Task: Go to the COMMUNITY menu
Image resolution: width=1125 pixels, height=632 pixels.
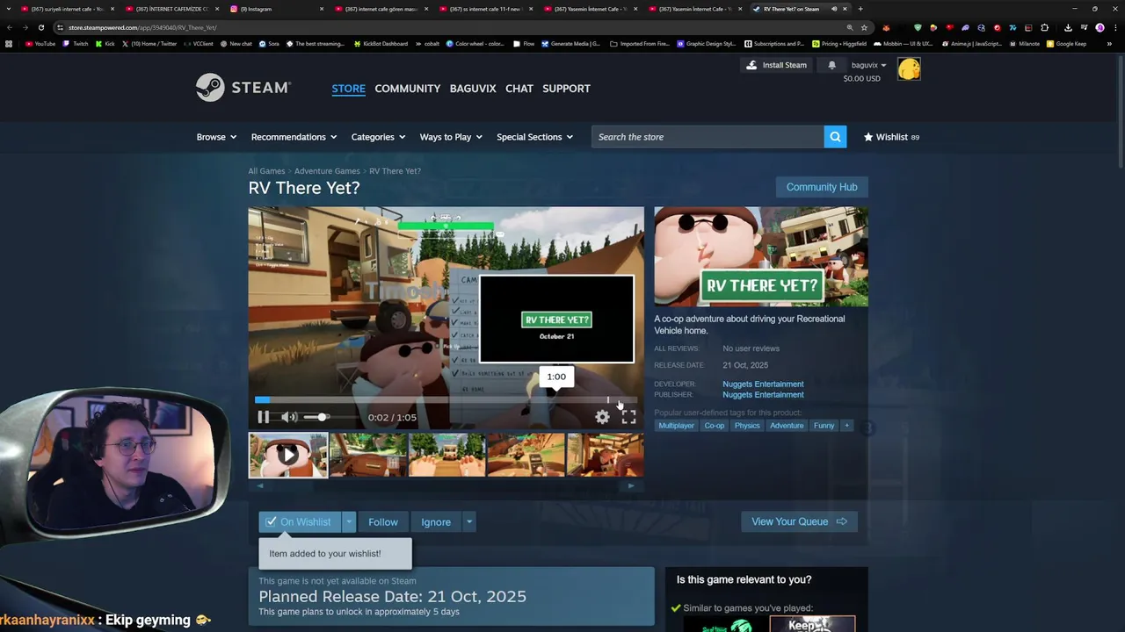Action: point(407,89)
